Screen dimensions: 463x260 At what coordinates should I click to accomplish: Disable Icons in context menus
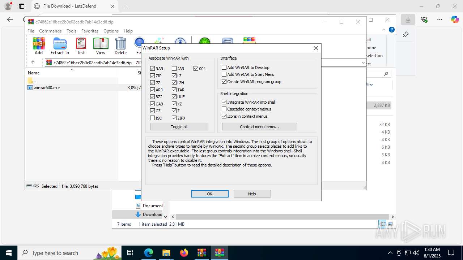tap(224, 116)
